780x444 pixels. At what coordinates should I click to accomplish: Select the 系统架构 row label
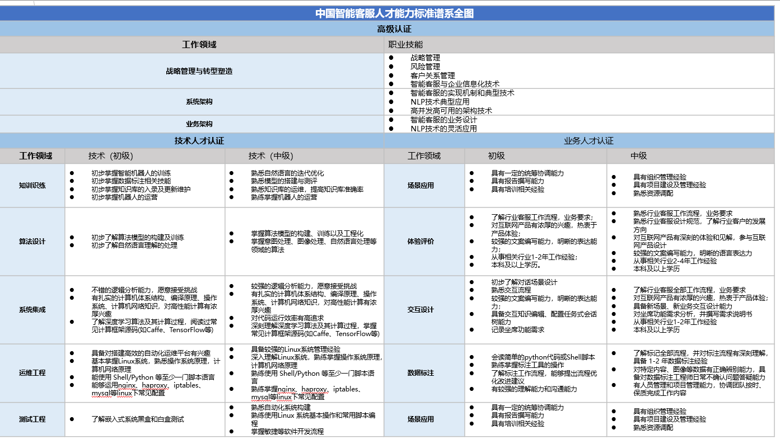pyautogui.click(x=199, y=102)
